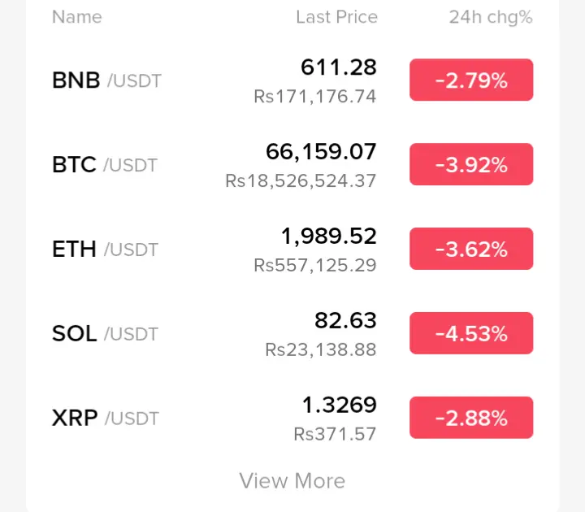Open the BNB/USDT trading pair
585x512 pixels.
pos(106,80)
